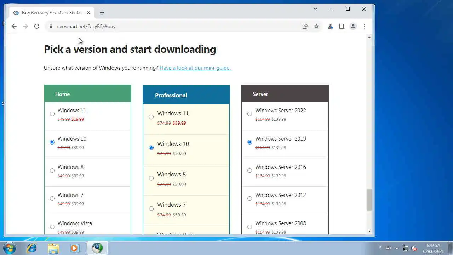Click Windows Server 2022 $139.99 price

point(279,119)
